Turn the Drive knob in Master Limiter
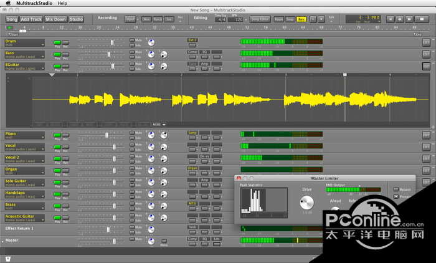Image resolution: width=436 pixels, height=263 pixels. [x=306, y=203]
